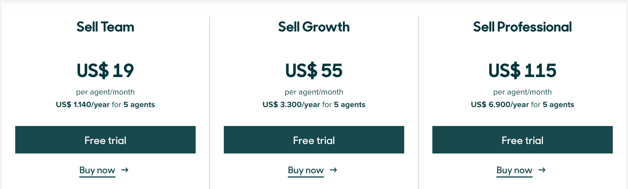Viewport: 628px width, 189px height.
Task: Click the US$ 19 price text
Action: click(x=105, y=70)
